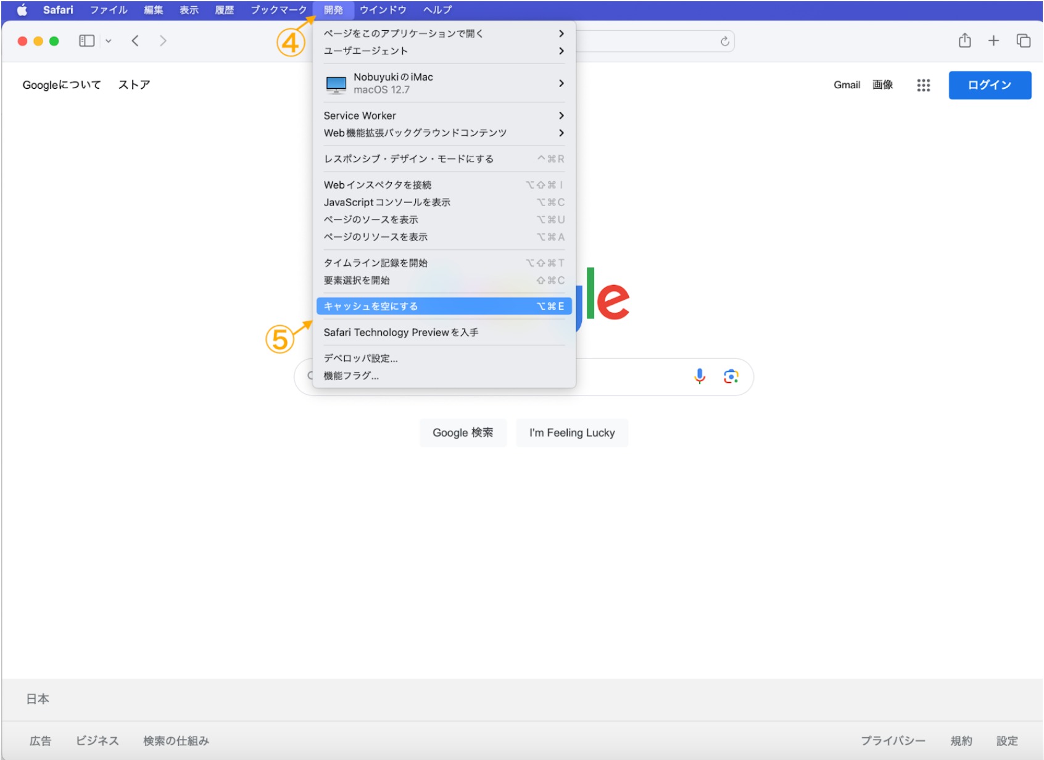Open the プライバシー footer link
Image resolution: width=1044 pixels, height=760 pixels.
pyautogui.click(x=893, y=740)
